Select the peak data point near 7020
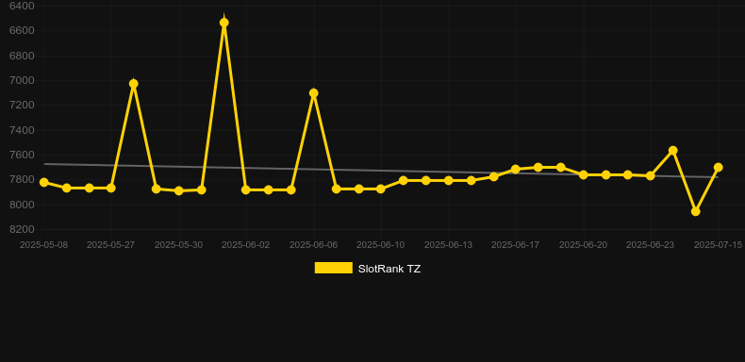The height and width of the screenshot is (362, 745). click(x=134, y=84)
